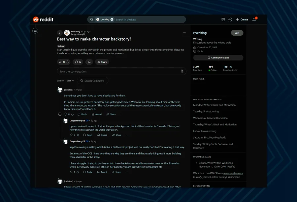Image resolution: width=297 pixels, height=202 pixels.
Task: Collapse the first deleted comment thread
Action: click(60, 114)
